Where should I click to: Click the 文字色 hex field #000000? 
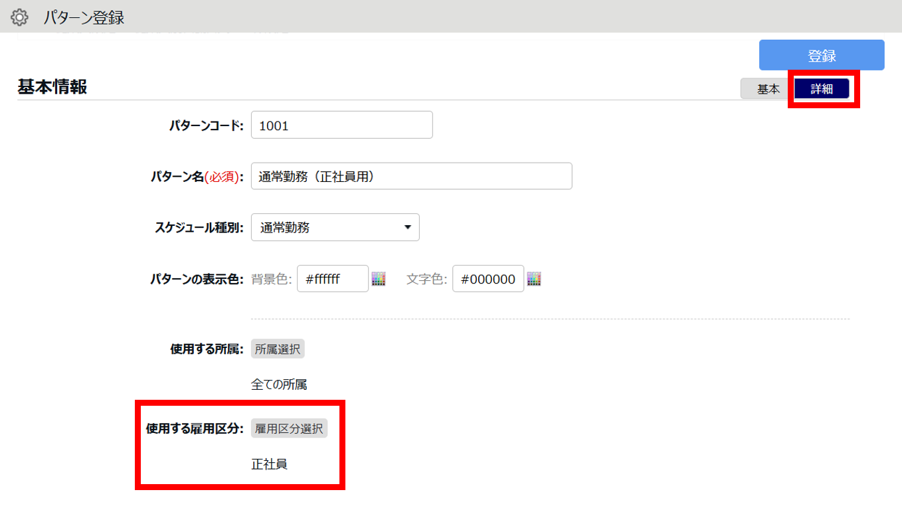[488, 279]
